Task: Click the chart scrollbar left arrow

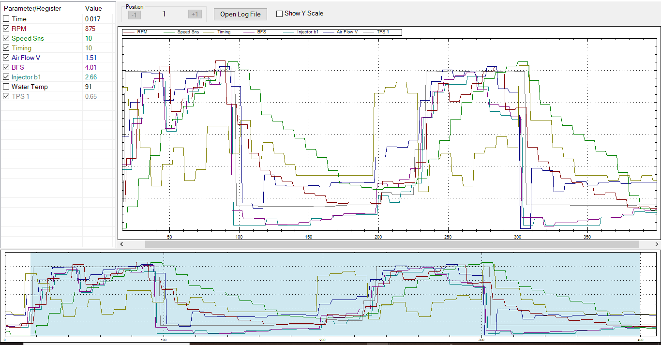Action: (121, 244)
